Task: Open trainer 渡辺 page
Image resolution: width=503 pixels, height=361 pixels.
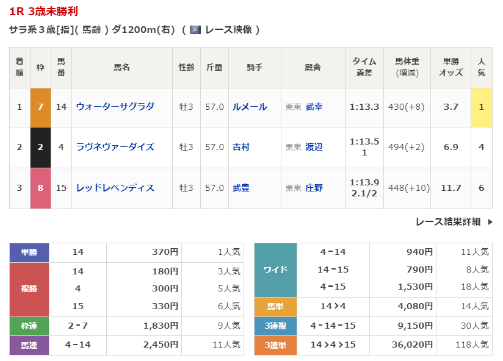Action: coord(314,147)
